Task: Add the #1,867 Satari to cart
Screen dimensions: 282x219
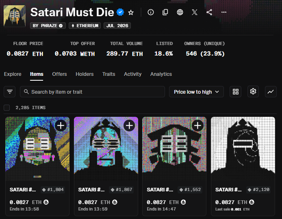Action: pos(129,125)
